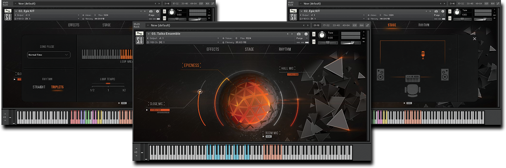
Task: Click the orange microphone icon on the stage
Action: tap(423, 55)
